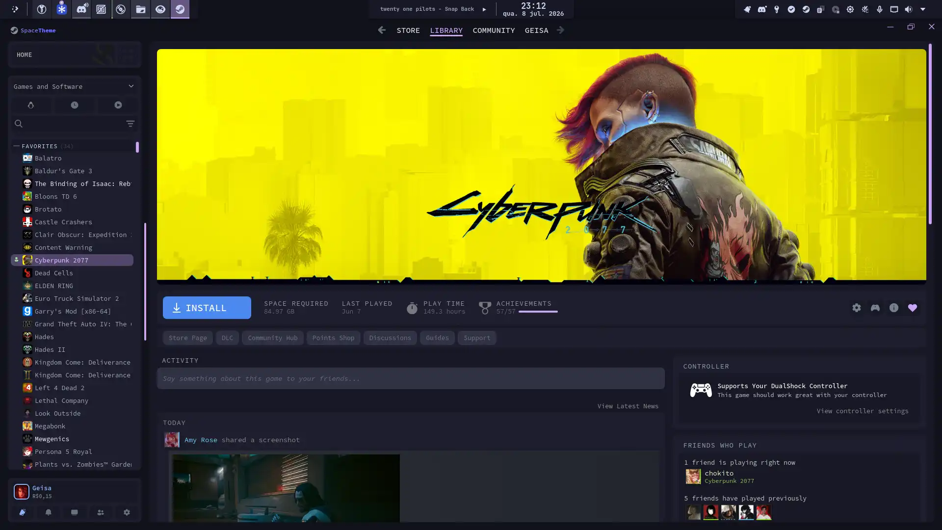The width and height of the screenshot is (942, 530).
Task: Click the main page vertical scrollbar
Action: pos(930,134)
